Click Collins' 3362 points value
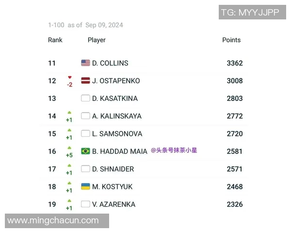Viewport: 291px width, 233px height. tap(235, 63)
